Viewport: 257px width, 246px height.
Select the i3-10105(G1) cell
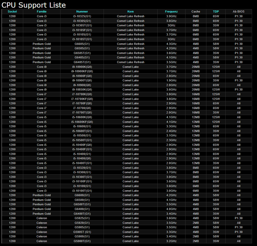(82, 35)
